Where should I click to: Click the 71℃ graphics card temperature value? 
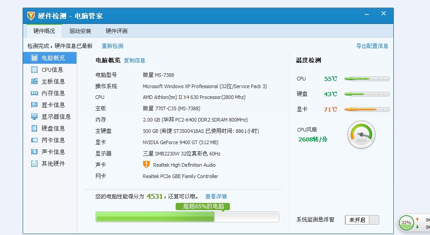coord(330,109)
